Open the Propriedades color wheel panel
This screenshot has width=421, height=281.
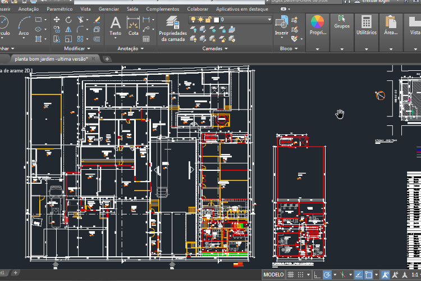(318, 25)
